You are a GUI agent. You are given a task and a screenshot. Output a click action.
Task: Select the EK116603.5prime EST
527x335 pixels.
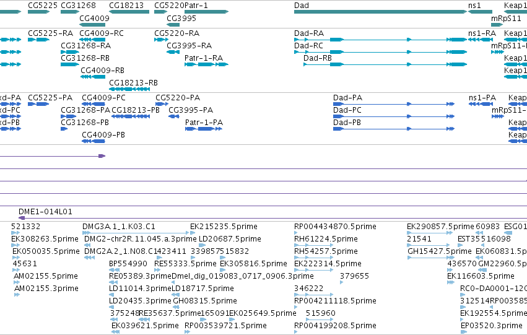pos(451,282)
